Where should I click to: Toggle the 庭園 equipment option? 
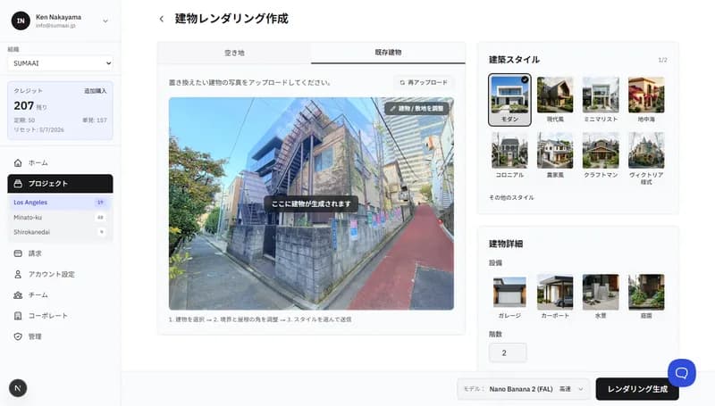pos(646,296)
